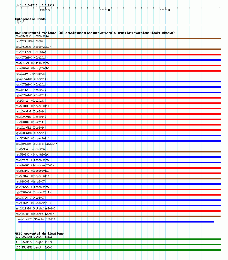Viewport: 228px width, 260px height.
Task: Click the green bar under %ID:95.3068|Length:38311
Action: (x=118, y=239)
